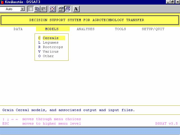The height and width of the screenshot is (135, 180).
Task: Click the Paste toolbar icon
Action: point(44,9)
